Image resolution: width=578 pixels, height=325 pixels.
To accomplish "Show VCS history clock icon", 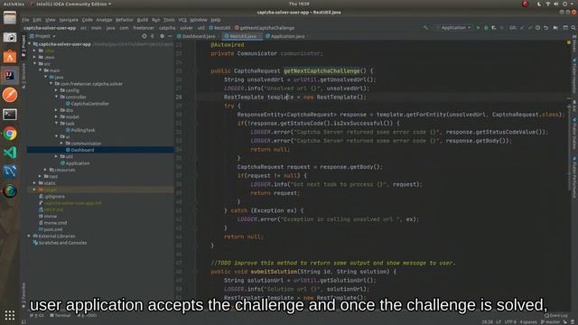I will (538, 28).
